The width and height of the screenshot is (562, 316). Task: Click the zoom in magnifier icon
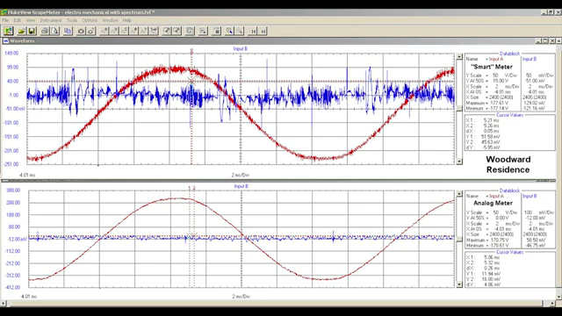(229, 32)
